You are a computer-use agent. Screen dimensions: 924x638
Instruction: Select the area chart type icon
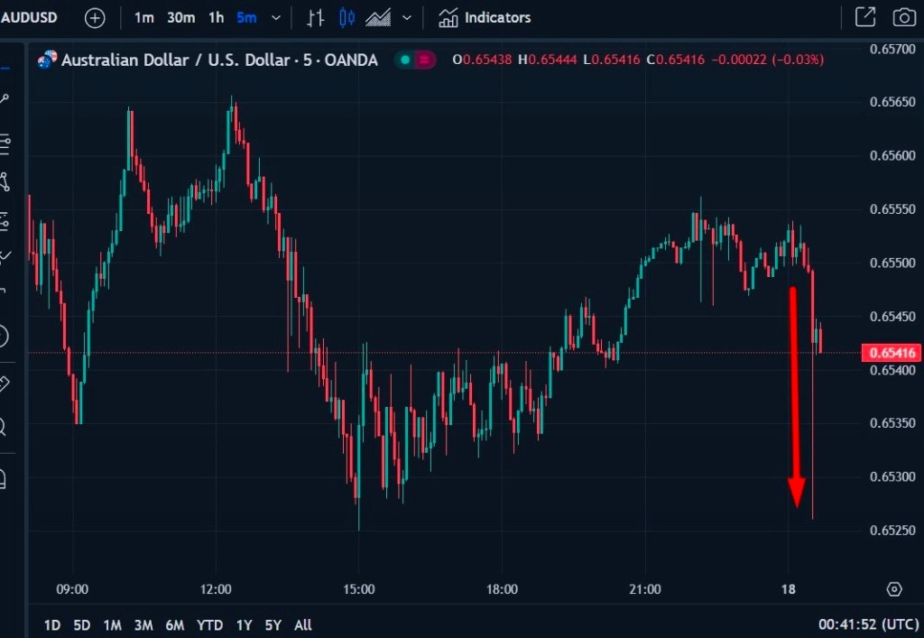pos(378,17)
